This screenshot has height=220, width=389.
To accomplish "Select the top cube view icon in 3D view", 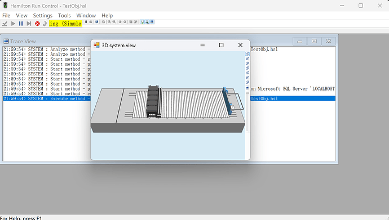I will tap(247, 53).
